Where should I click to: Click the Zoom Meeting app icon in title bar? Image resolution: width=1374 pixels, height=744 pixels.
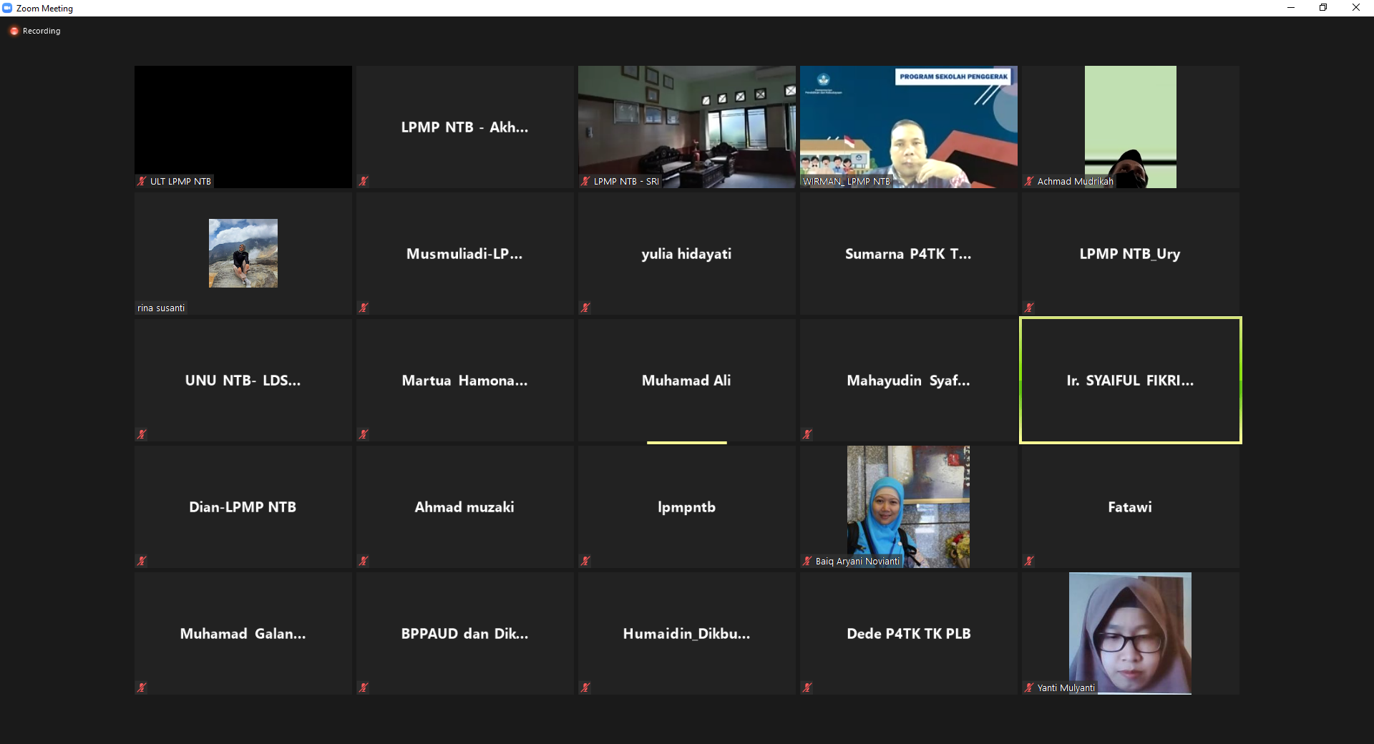click(7, 8)
